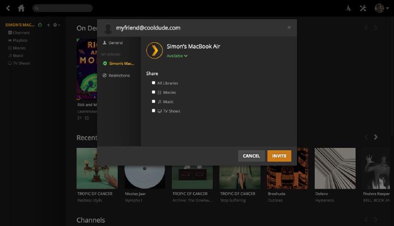Screen dimensions: 394x226
Task: Click the next arrow in On Deck row
Action: click(x=376, y=28)
